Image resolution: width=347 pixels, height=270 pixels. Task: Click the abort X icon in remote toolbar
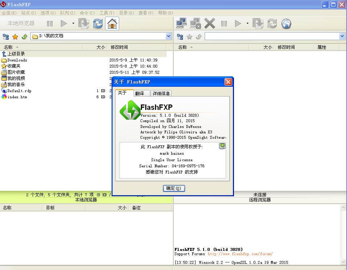click(x=210, y=23)
